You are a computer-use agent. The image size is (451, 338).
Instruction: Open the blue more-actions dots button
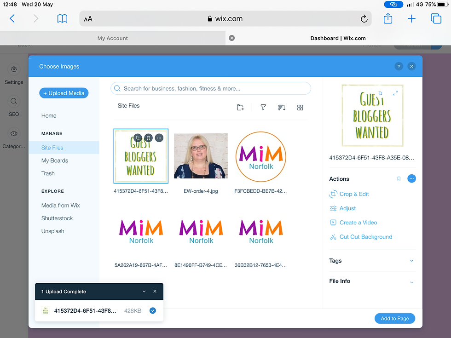coord(411,179)
